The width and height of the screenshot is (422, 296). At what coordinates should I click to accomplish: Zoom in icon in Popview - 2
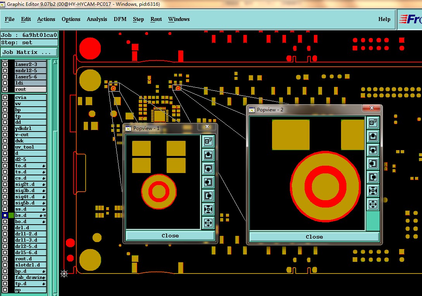[x=373, y=191]
